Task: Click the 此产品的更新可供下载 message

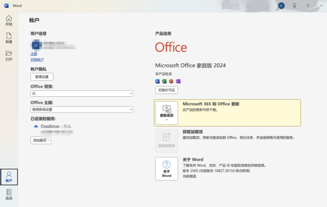Action: (200, 110)
